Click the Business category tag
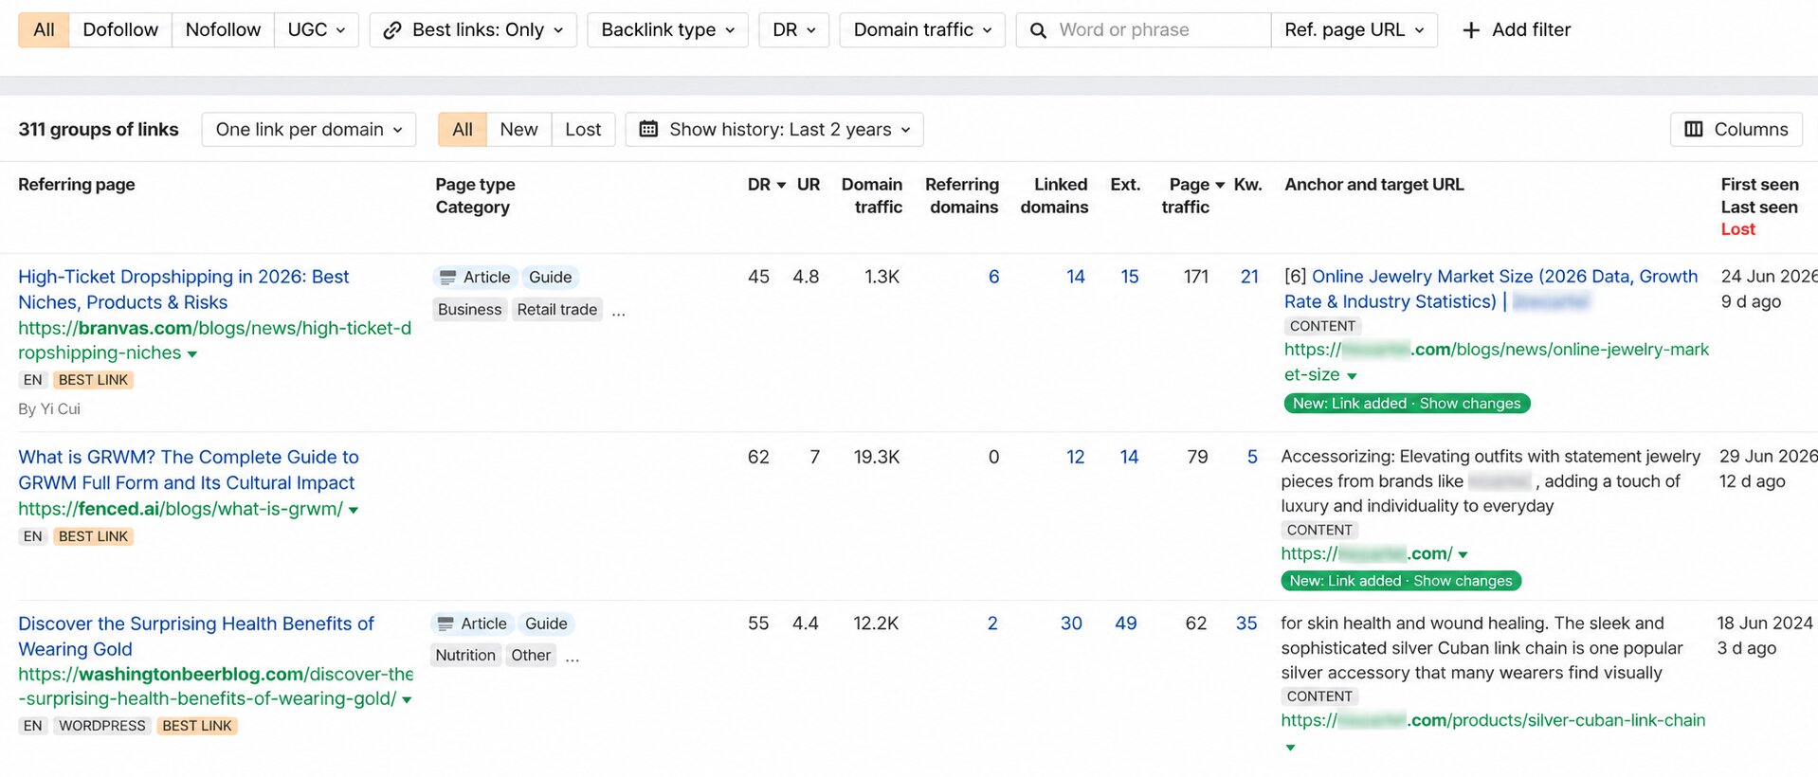Image resolution: width=1818 pixels, height=777 pixels. click(x=470, y=309)
